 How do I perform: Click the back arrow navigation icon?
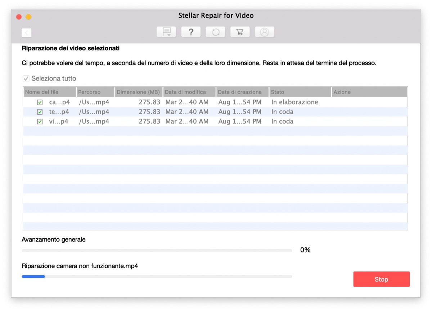coord(26,32)
